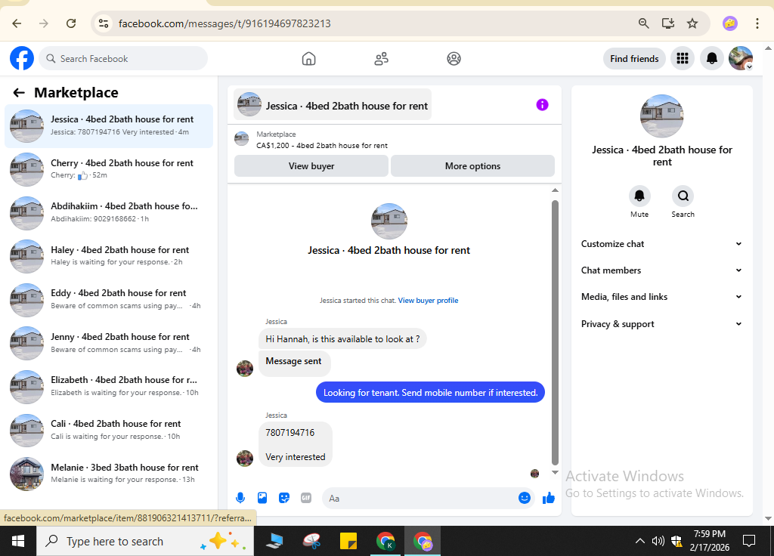Open the CA$1,200 Marketplace listing link
This screenshot has height=556, width=774.
pos(322,146)
